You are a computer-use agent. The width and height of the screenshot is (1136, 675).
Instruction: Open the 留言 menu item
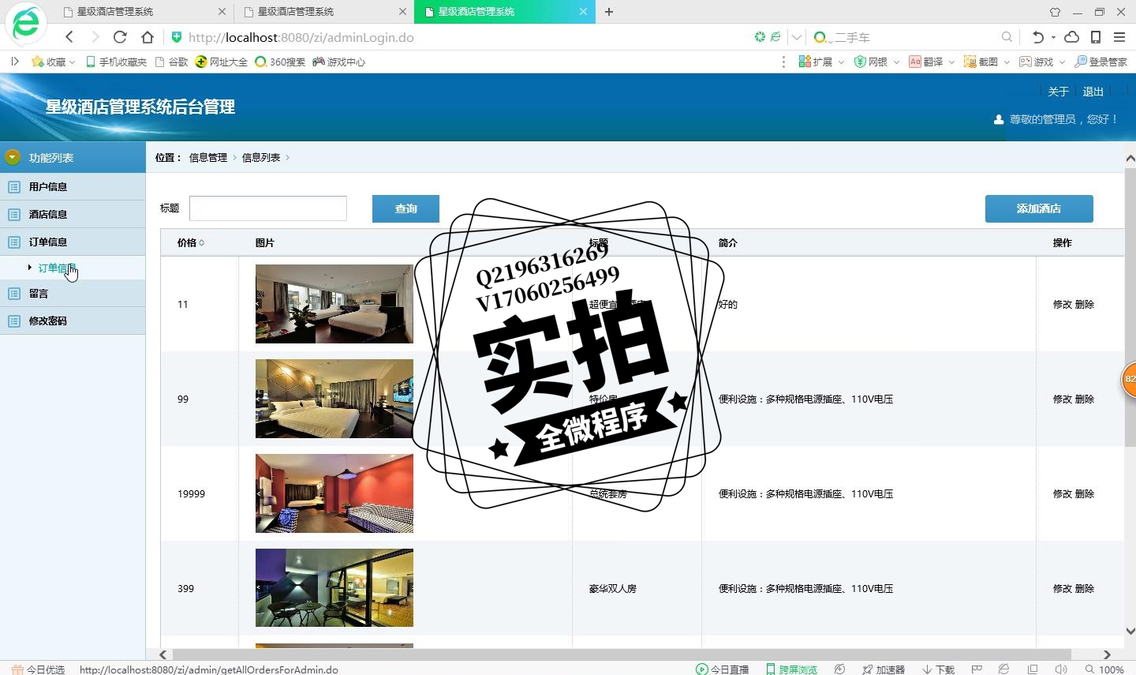tap(73, 293)
